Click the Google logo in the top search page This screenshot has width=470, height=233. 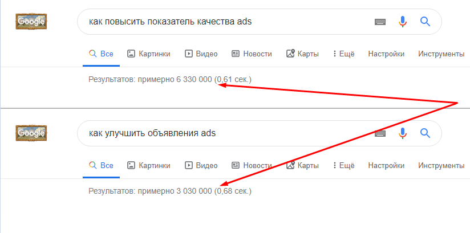coord(31,21)
